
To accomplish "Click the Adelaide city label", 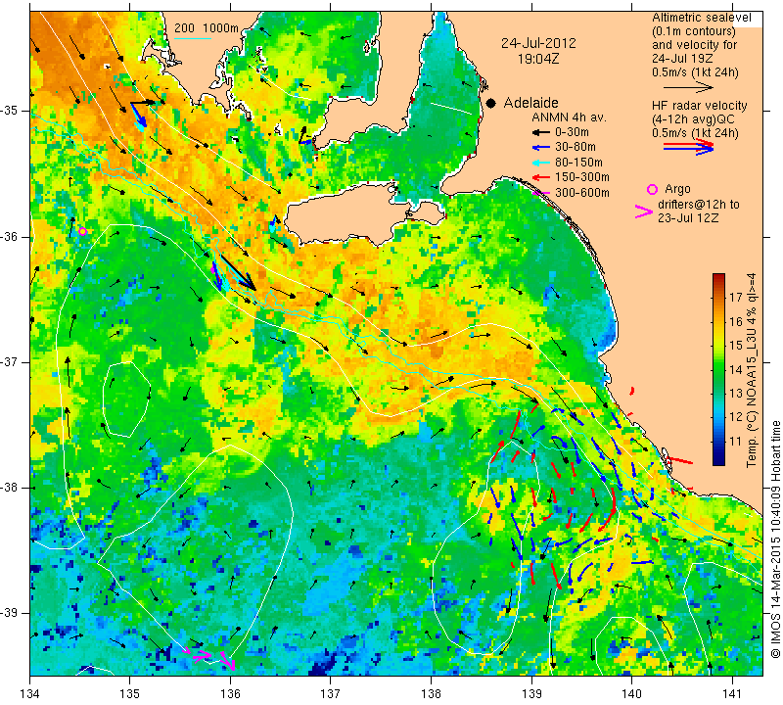I will 530,103.
